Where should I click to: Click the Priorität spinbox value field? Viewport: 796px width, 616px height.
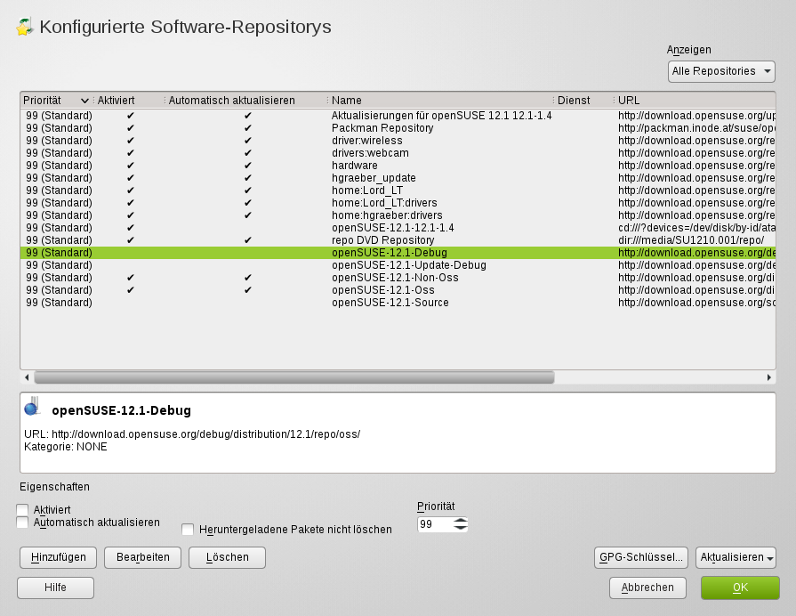coord(435,524)
